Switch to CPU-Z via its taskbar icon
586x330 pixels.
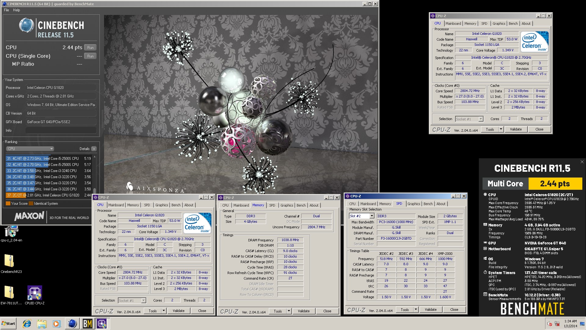pos(102,324)
